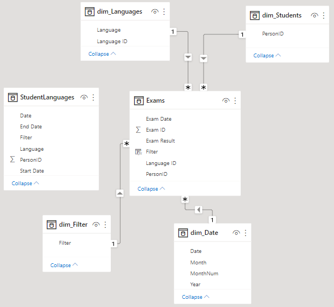Open more options for dim_Date table
The height and width of the screenshot is (307, 334).
point(246,233)
